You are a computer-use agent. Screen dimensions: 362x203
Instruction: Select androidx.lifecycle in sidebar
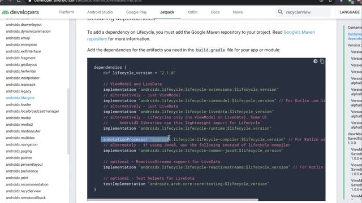[x=20, y=98]
